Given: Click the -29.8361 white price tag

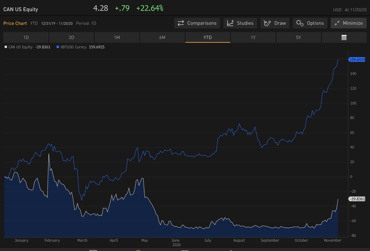Looking at the screenshot, I should [x=357, y=199].
